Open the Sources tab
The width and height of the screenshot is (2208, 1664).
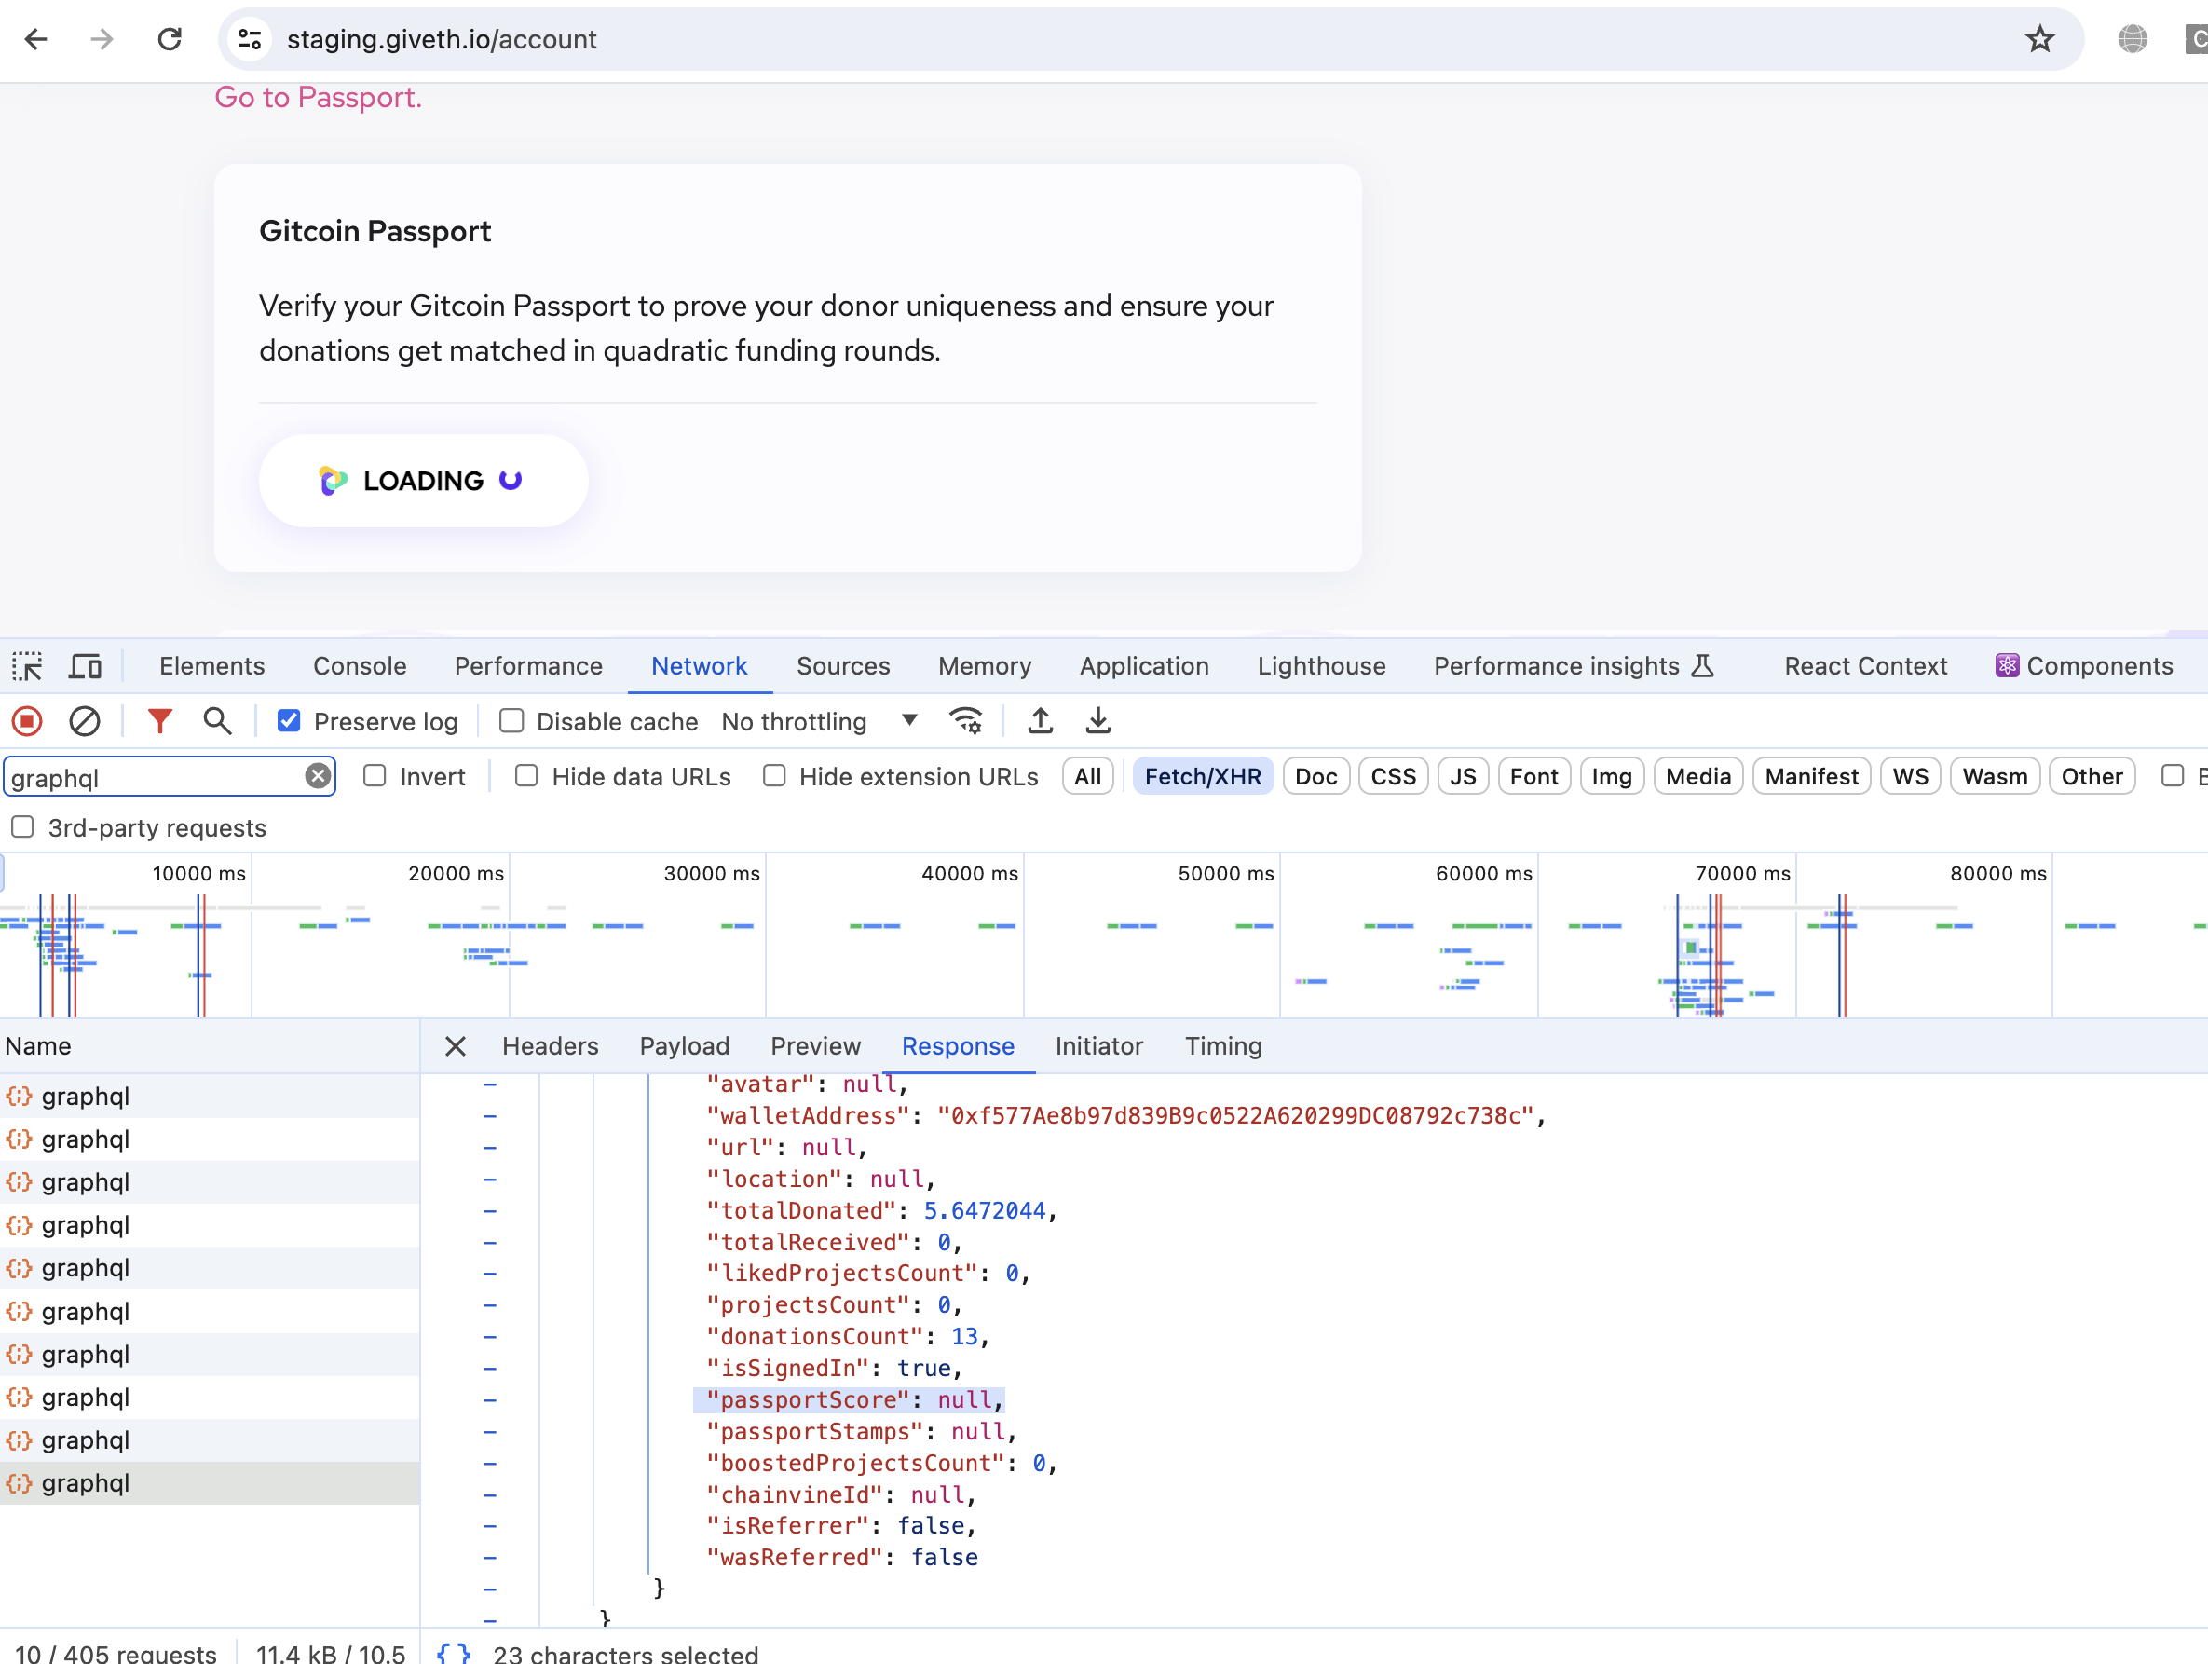click(x=842, y=666)
